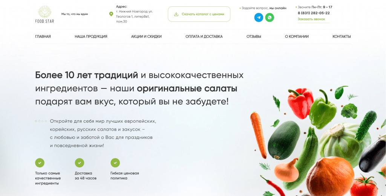Click the checkmark above "Гибкая ценовая политика"
The width and height of the screenshot is (386, 196).
pos(115,163)
